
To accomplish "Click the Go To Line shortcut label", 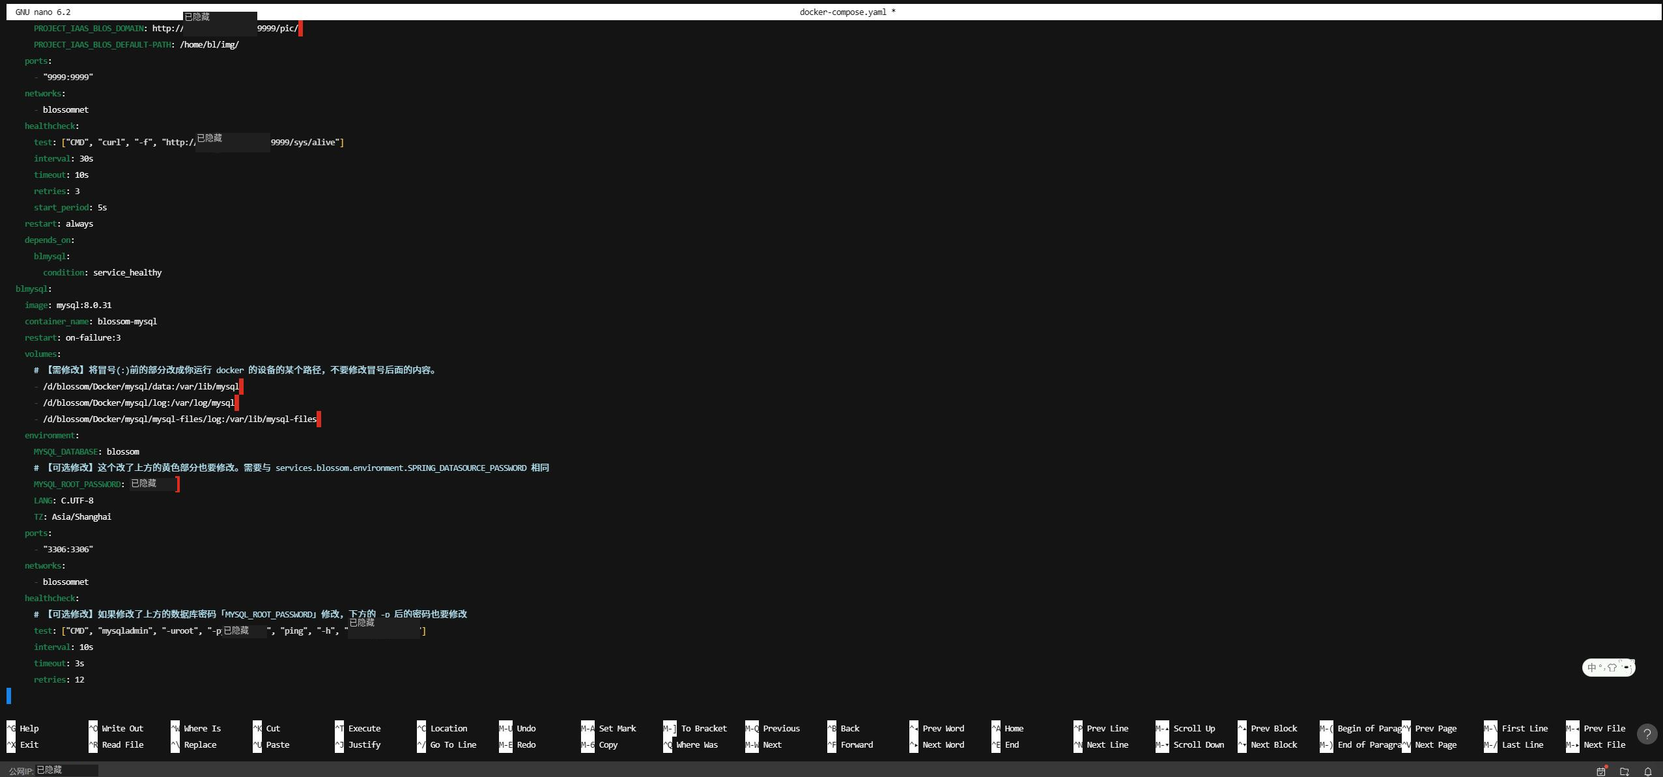I will (453, 744).
